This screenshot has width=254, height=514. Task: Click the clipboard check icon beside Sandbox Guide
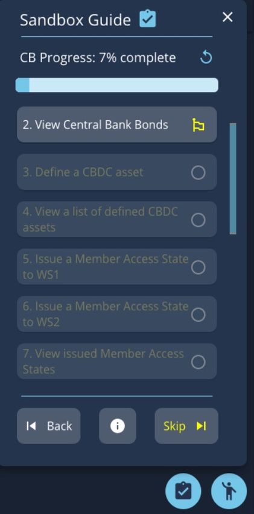point(148,19)
